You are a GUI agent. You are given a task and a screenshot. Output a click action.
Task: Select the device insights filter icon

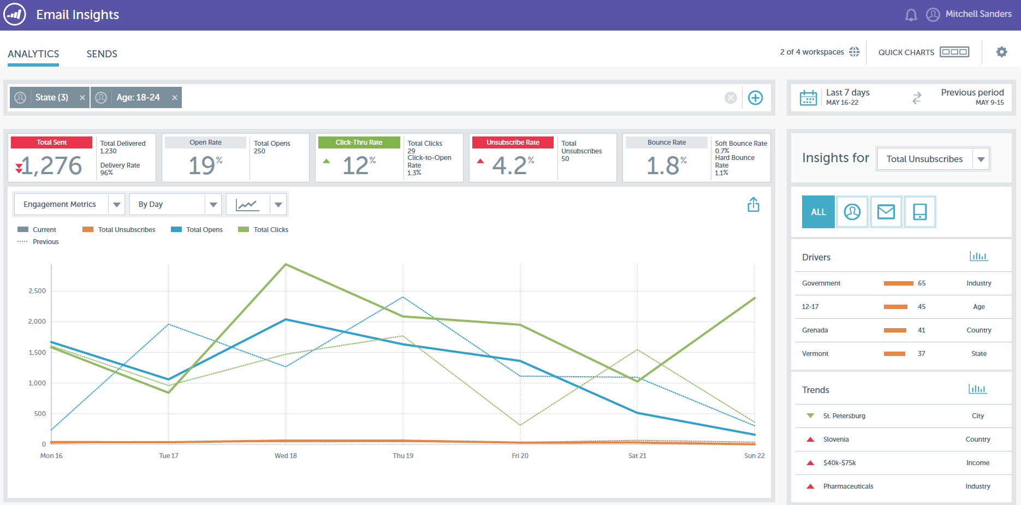pos(920,212)
